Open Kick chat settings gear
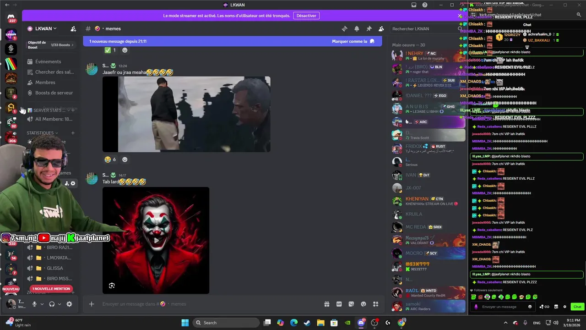This screenshot has width=586, height=330. (x=564, y=307)
